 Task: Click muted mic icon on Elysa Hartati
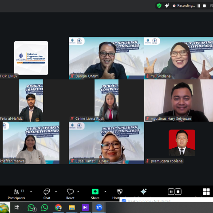pos(72,161)
